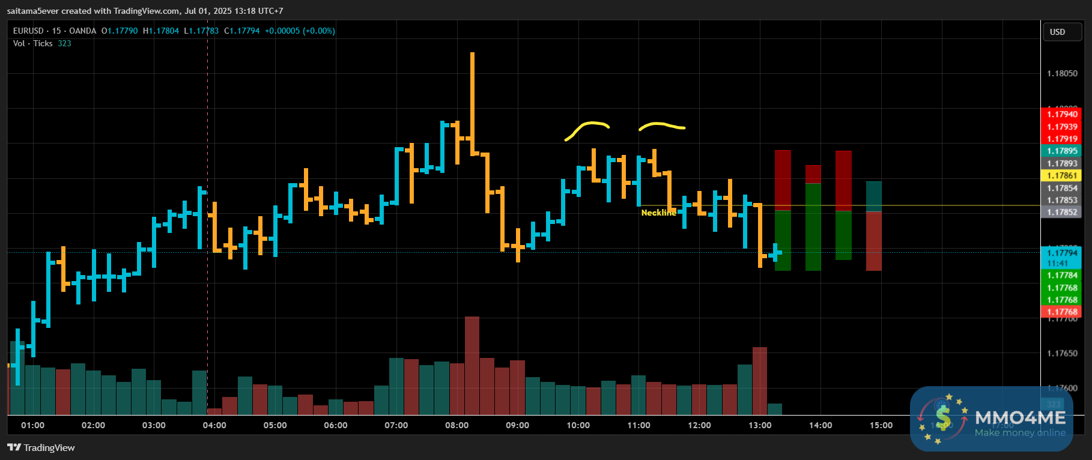Click the tallest red volume bar near 08:00

(x=472, y=366)
